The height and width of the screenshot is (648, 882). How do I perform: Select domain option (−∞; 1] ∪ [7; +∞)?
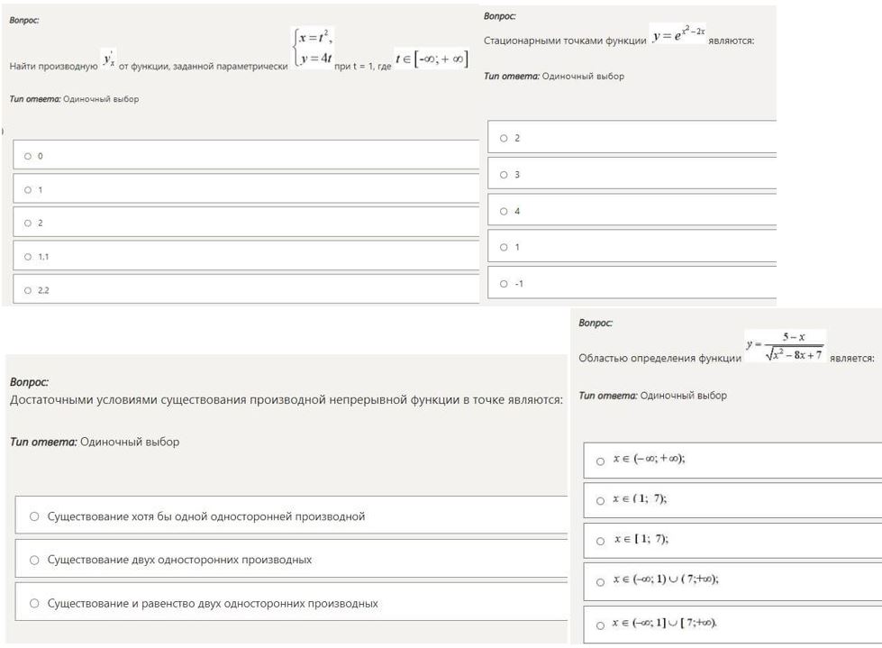point(600,624)
